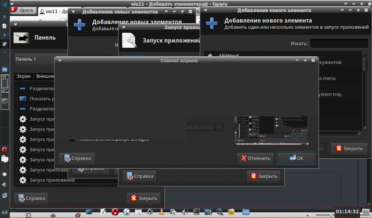Open the Opera menu button
The width and height of the screenshot is (372, 218).
(x=23, y=11)
